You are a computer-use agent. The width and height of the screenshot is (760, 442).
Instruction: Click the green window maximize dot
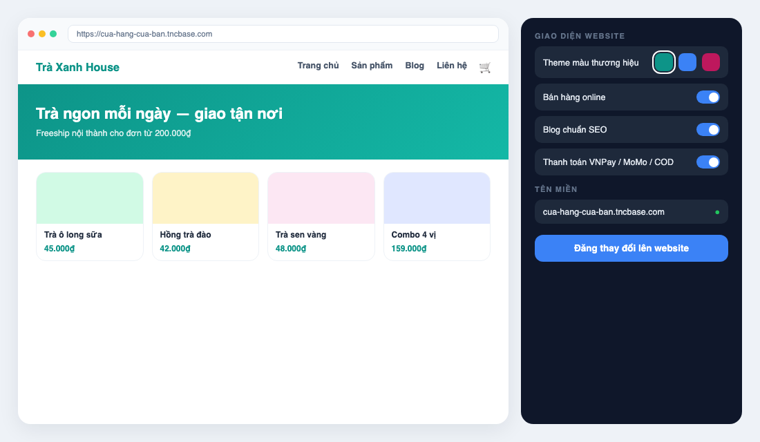pyautogui.click(x=53, y=34)
